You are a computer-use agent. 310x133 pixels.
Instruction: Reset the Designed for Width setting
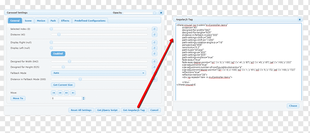tap(155, 62)
